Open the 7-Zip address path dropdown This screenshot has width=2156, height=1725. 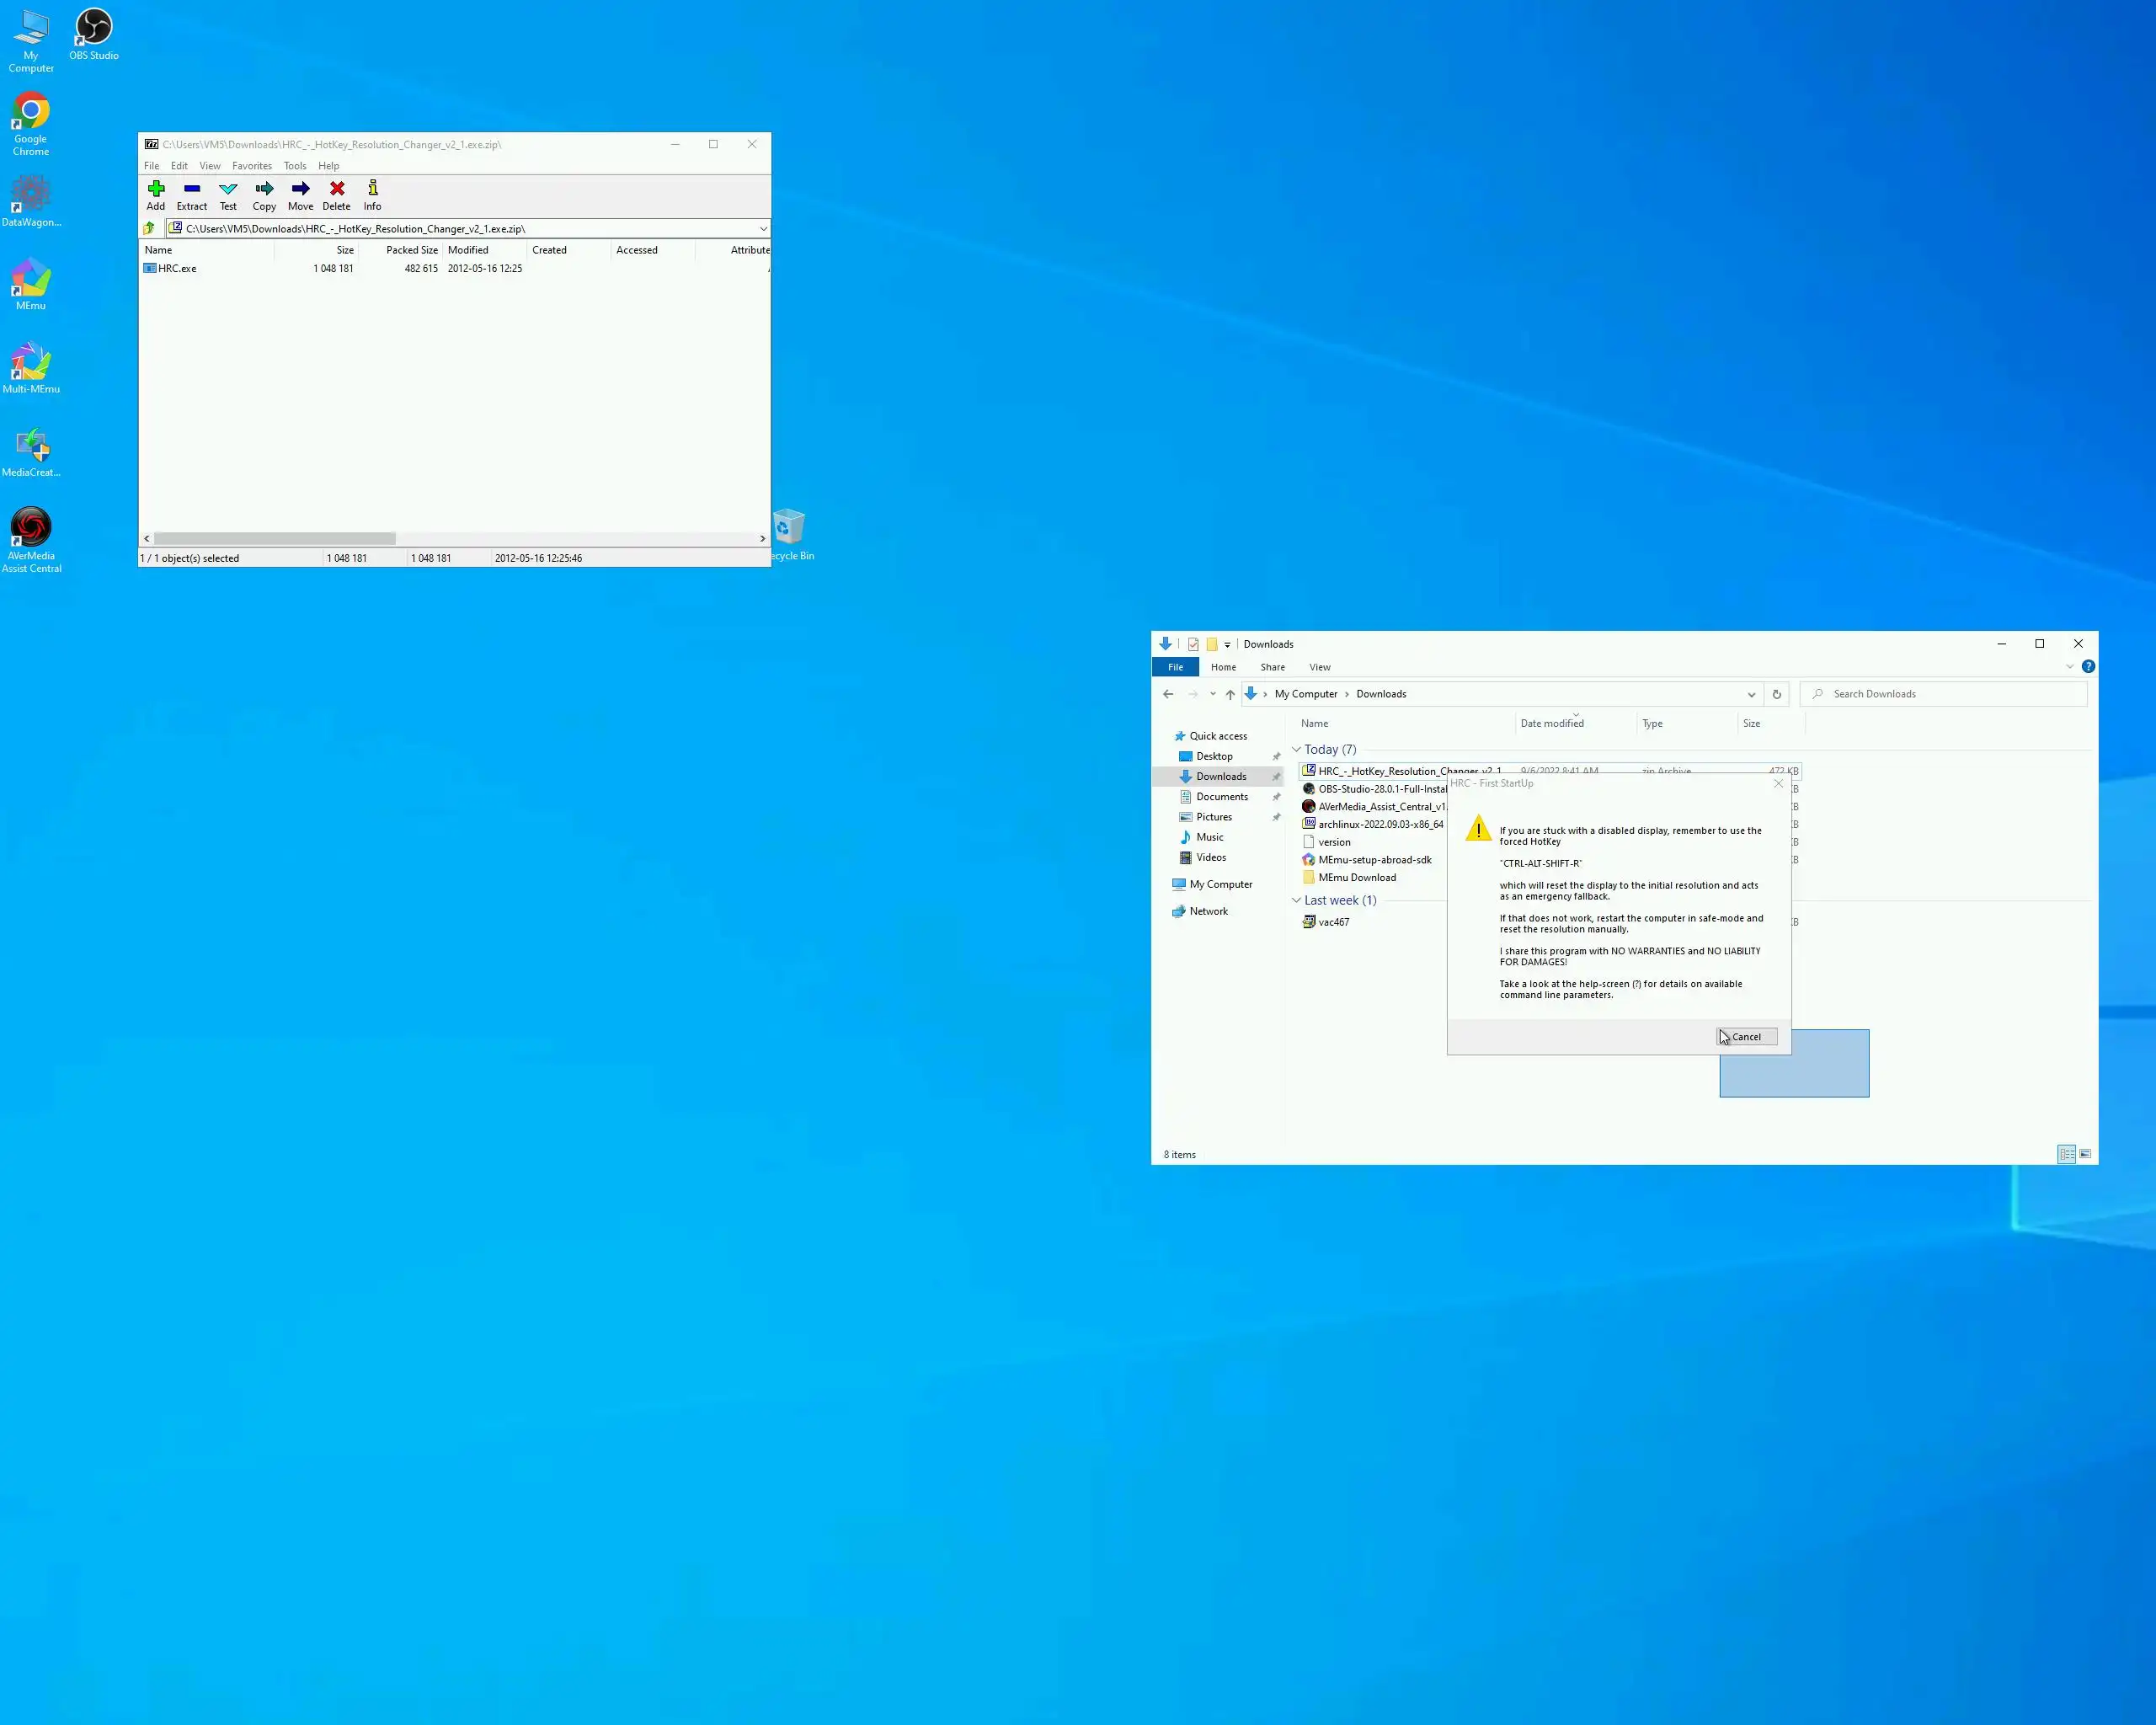[763, 229]
